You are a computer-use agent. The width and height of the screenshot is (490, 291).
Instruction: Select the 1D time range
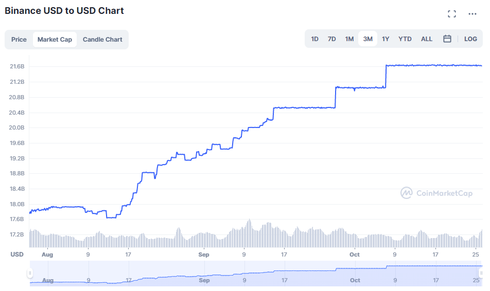(x=314, y=39)
